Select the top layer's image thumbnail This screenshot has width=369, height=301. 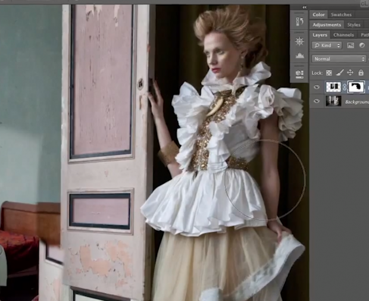coord(333,87)
